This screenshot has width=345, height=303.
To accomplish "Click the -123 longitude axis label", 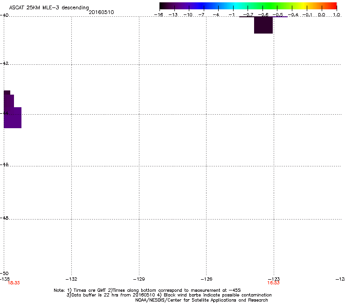I will click(274, 279).
